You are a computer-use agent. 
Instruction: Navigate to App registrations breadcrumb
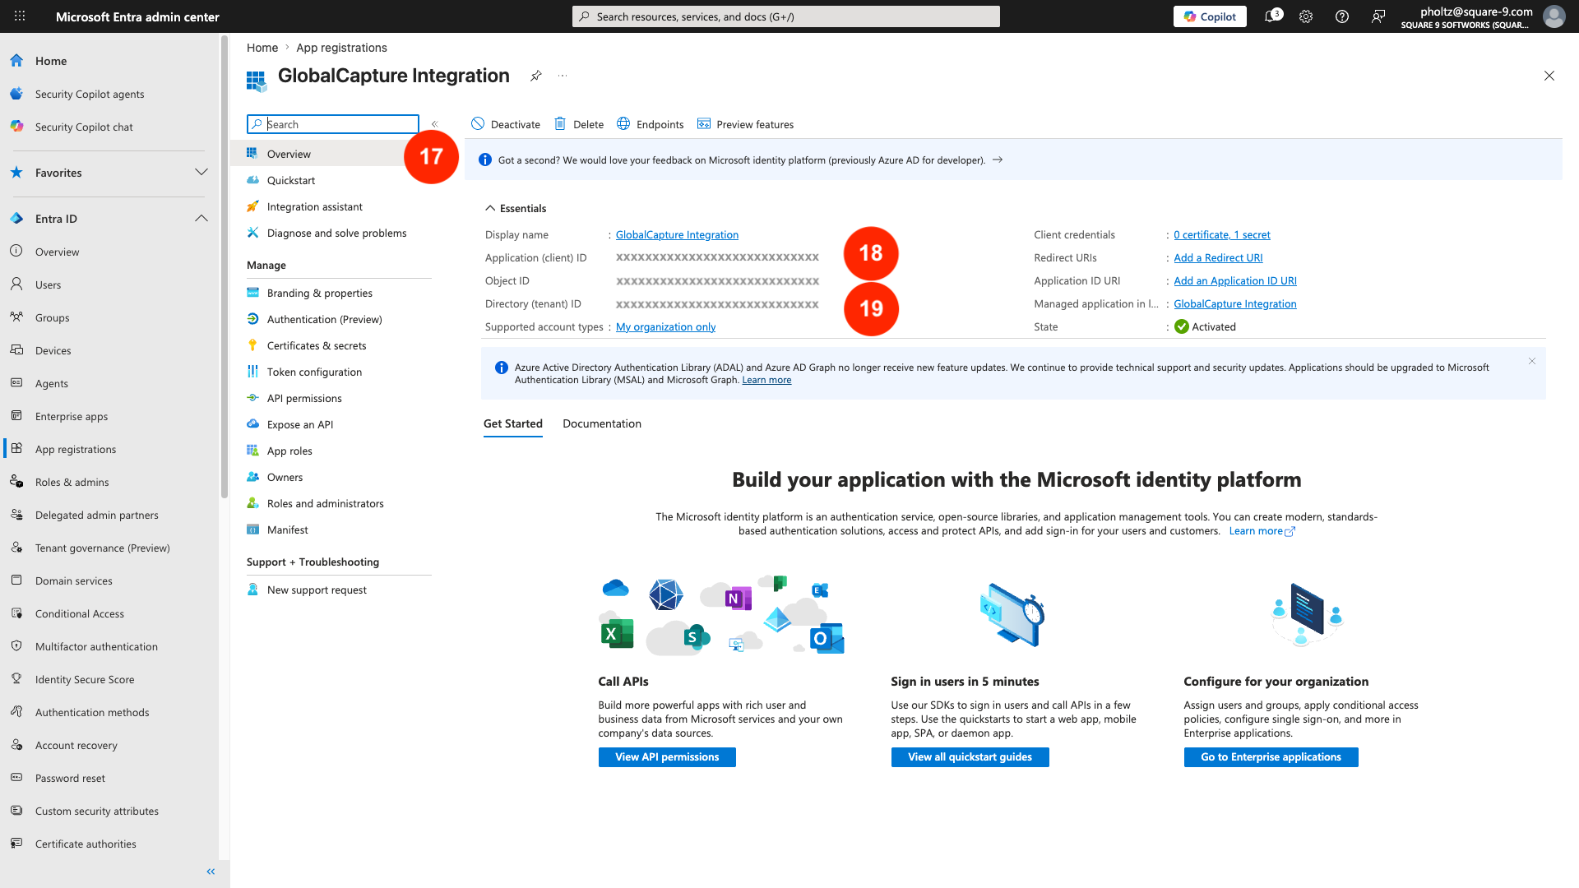(341, 48)
